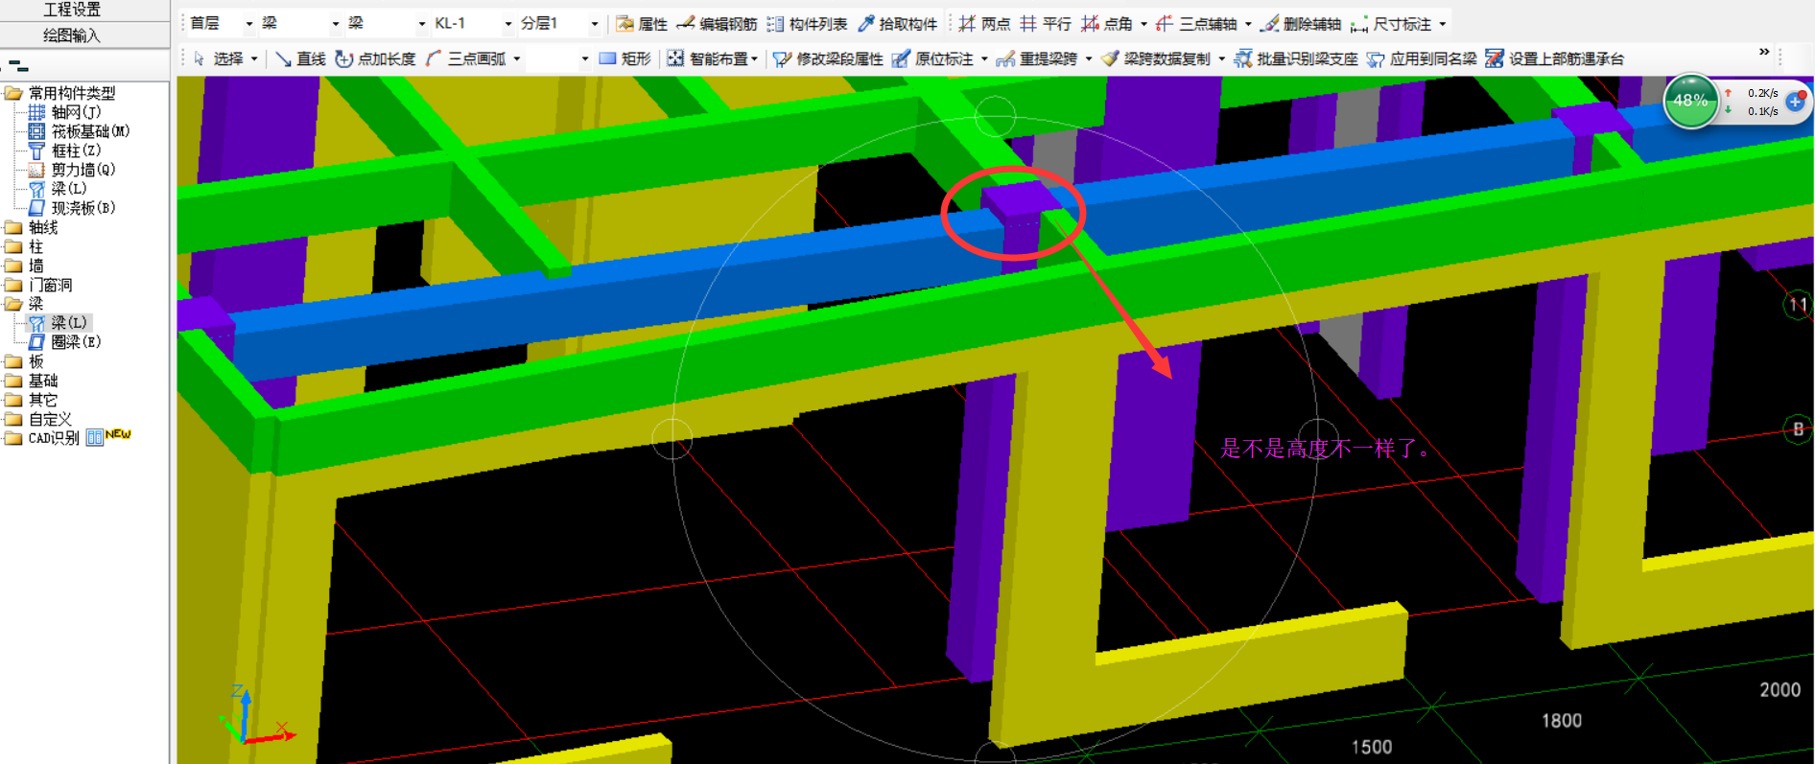Run 批量识别梁支座 batch support recognition
This screenshot has width=1815, height=764.
click(x=1296, y=58)
